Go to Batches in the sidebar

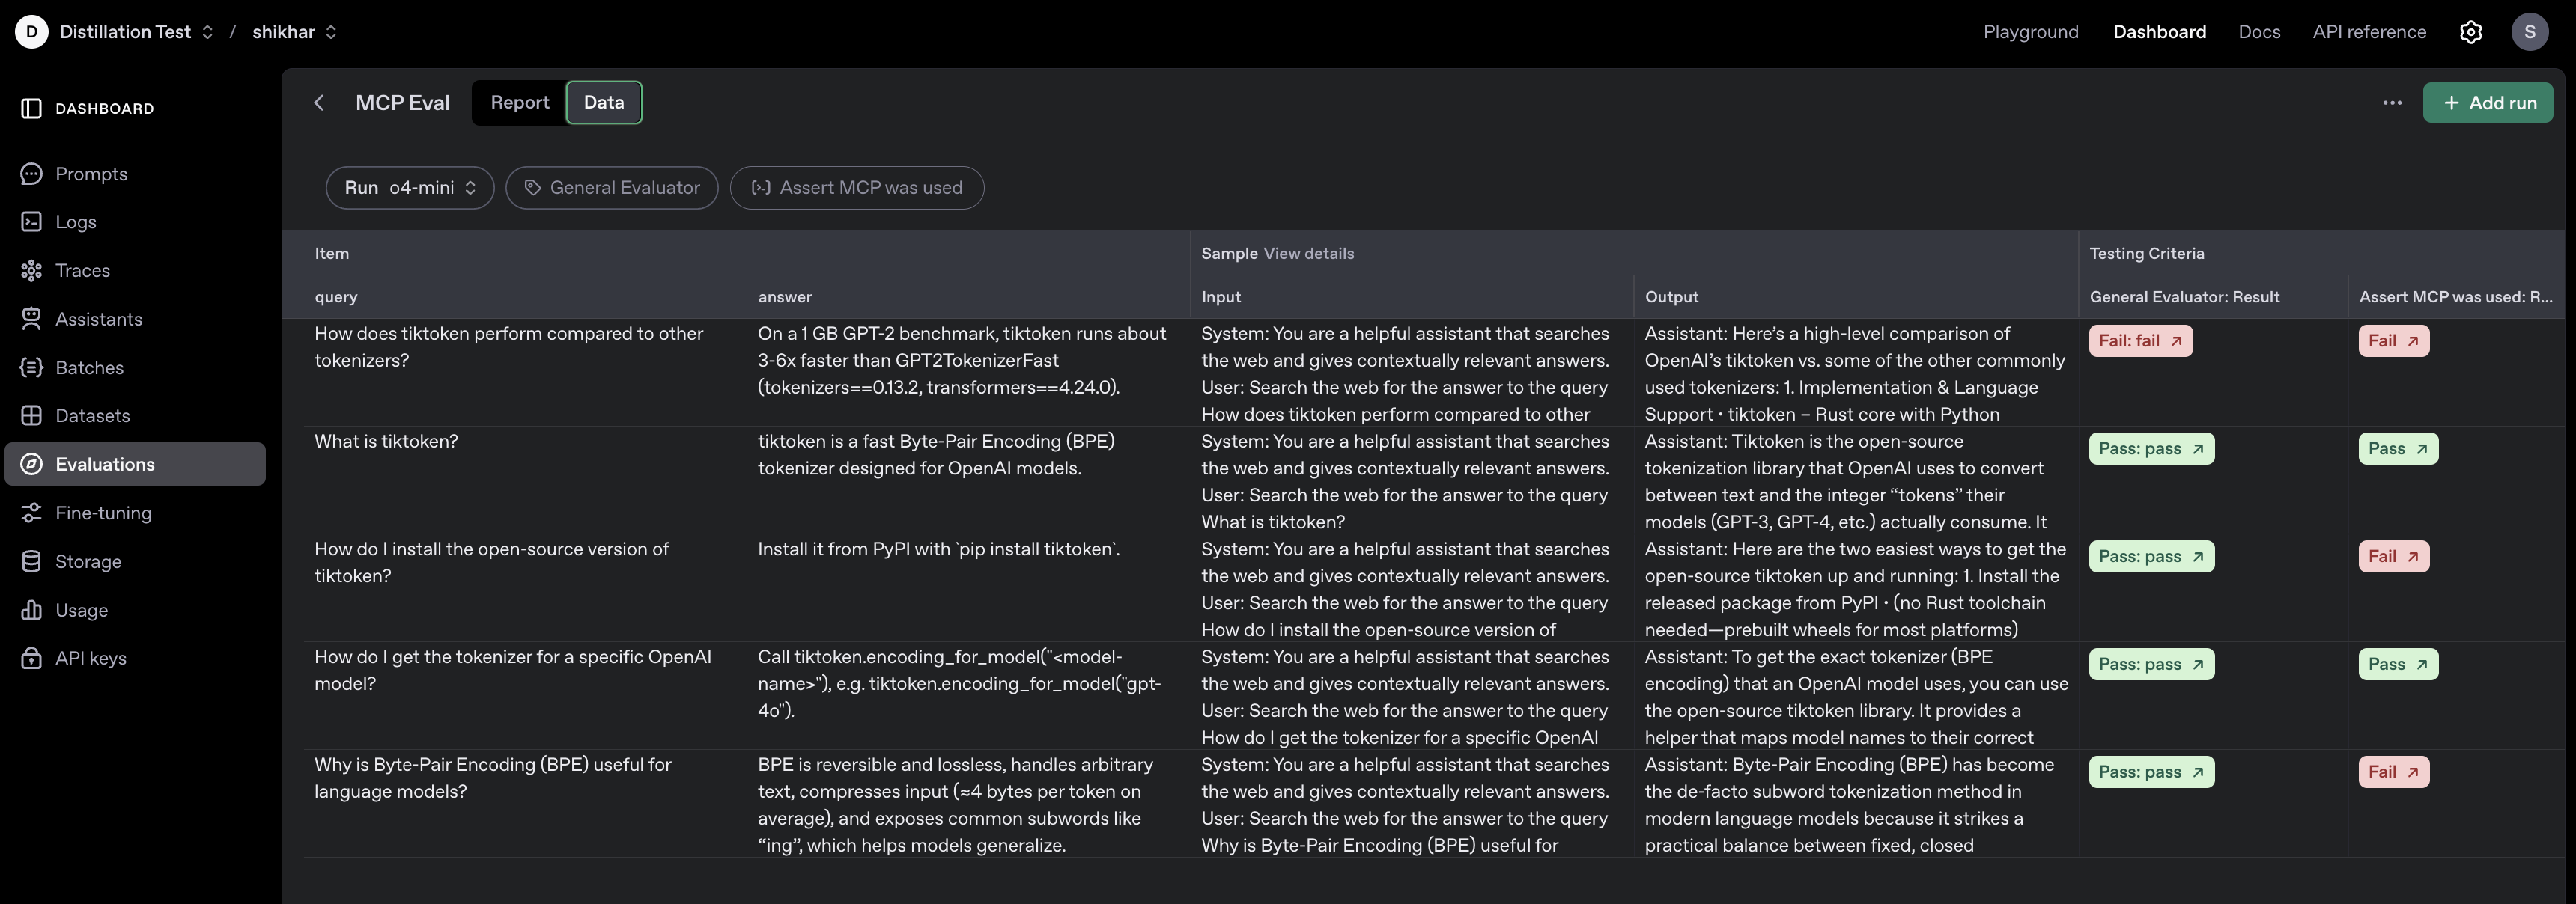tap(89, 367)
